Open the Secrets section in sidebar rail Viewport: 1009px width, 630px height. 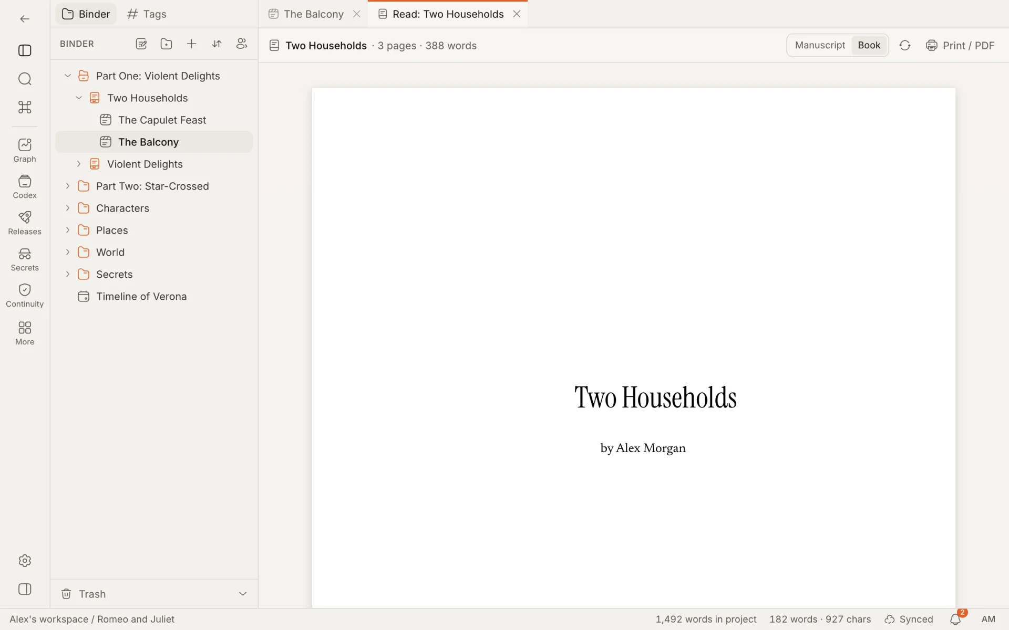(25, 259)
